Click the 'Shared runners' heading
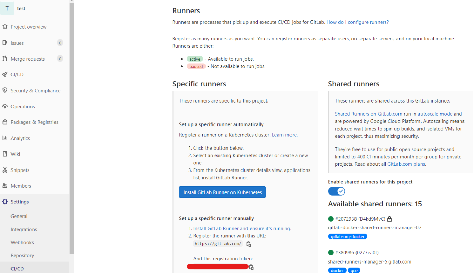 [353, 84]
